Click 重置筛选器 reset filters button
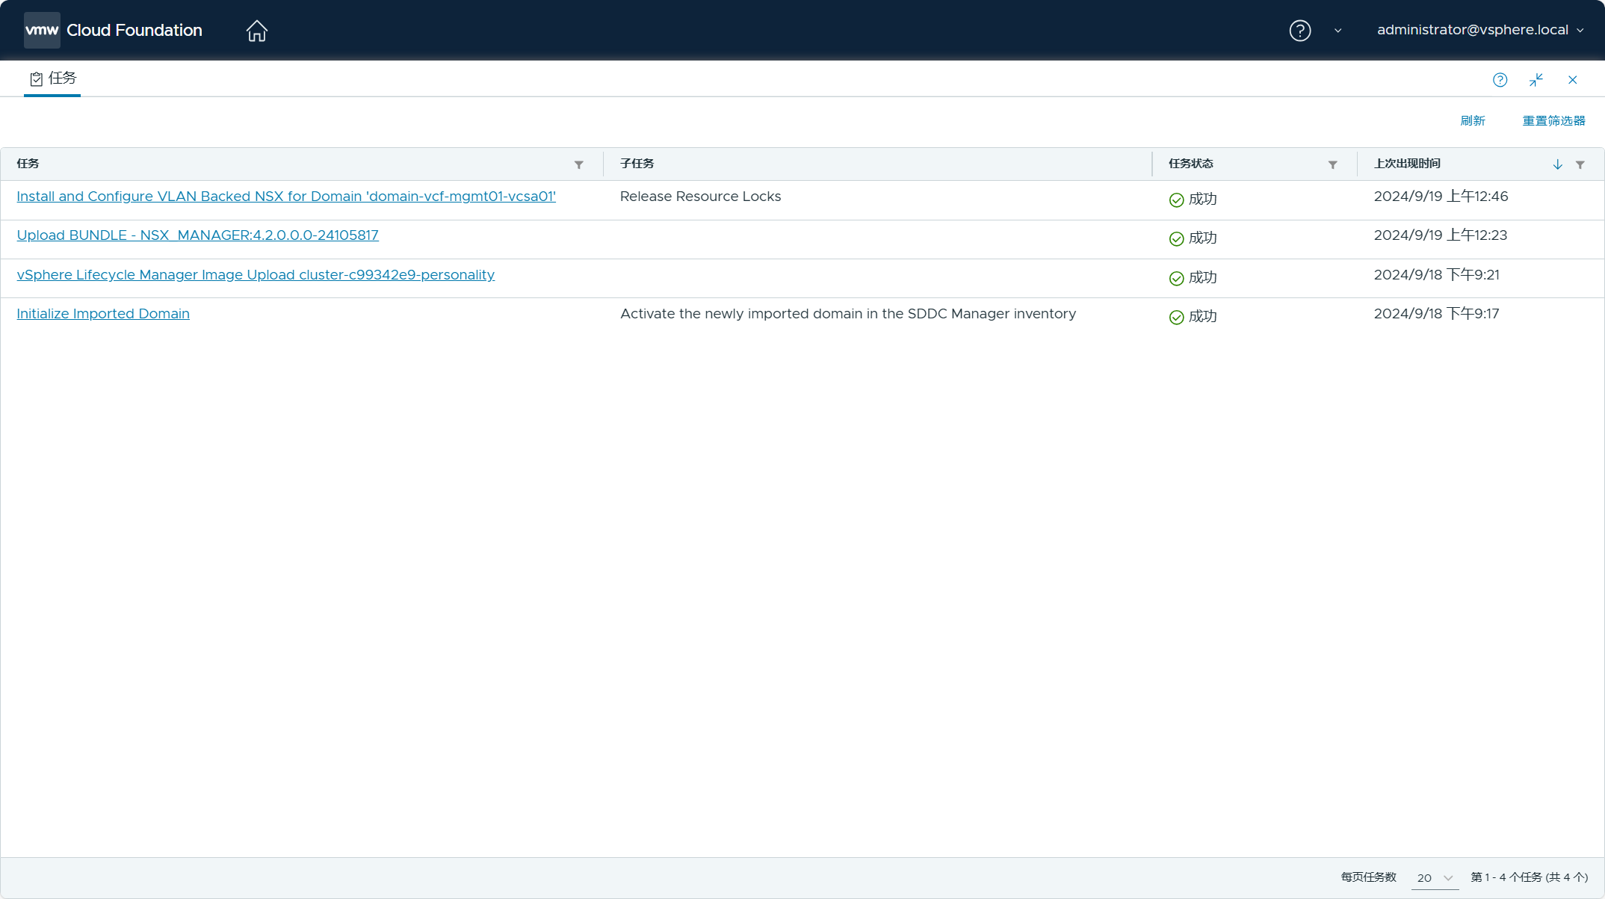The height and width of the screenshot is (899, 1605). pos(1553,121)
